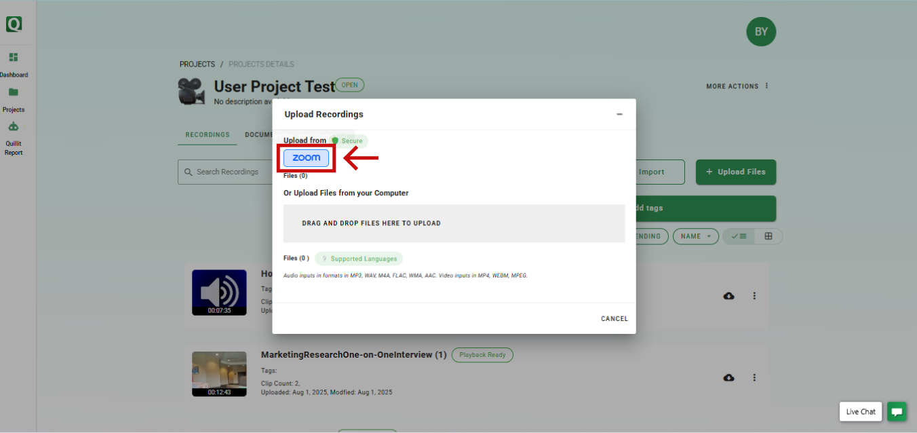Open Quillit Report robot icon
Screen dimensions: 917x433
tap(14, 127)
